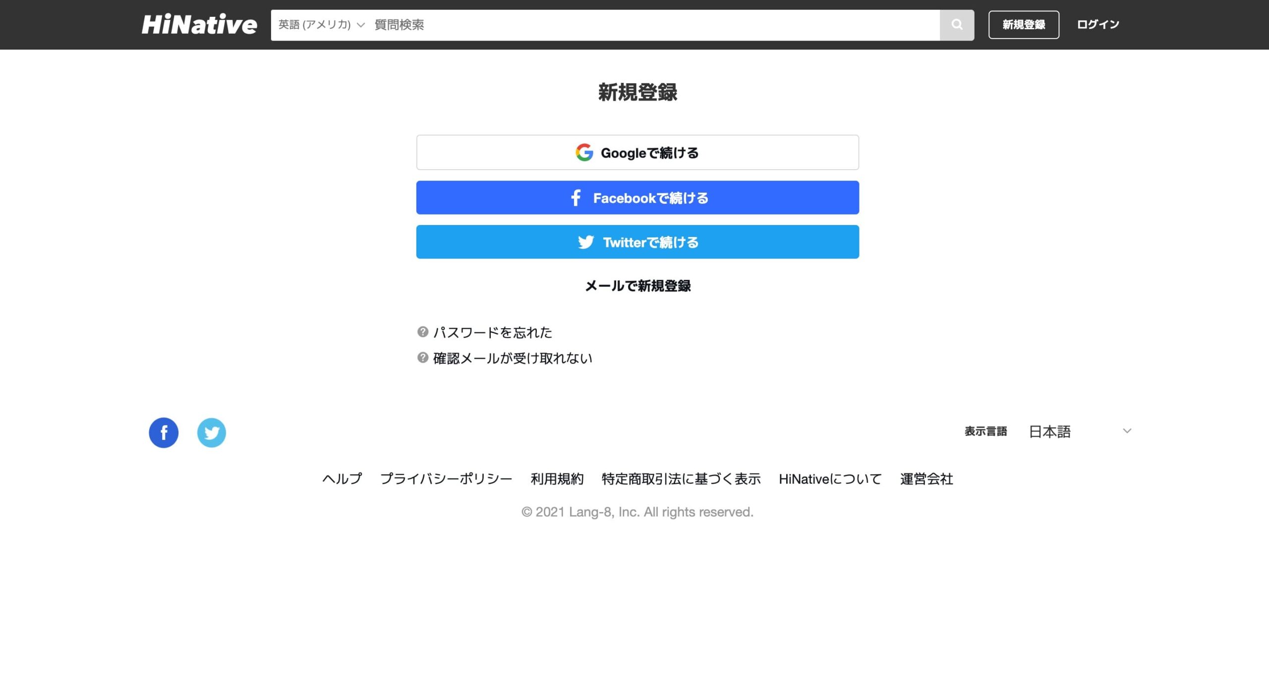Open the 利用規約 page
Screen dimensions: 1269x699
pos(557,478)
